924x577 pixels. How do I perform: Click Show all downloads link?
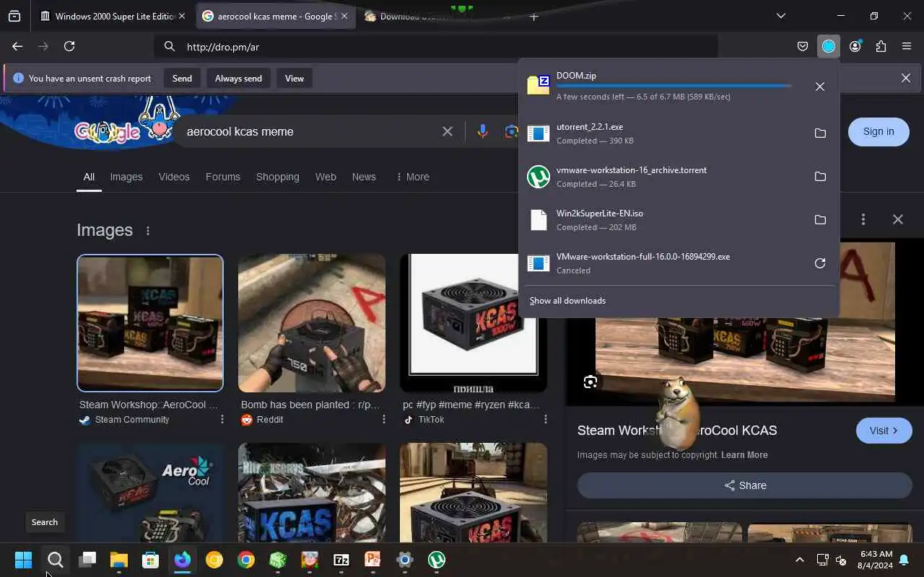567,301
